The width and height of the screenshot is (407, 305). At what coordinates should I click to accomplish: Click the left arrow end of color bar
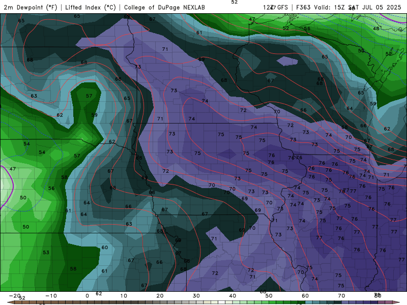click(x=10, y=302)
